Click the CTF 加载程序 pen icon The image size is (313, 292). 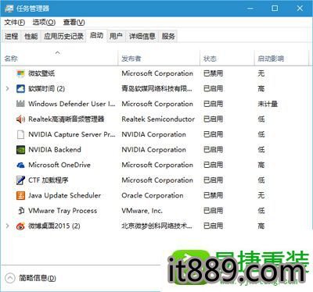[20, 180]
